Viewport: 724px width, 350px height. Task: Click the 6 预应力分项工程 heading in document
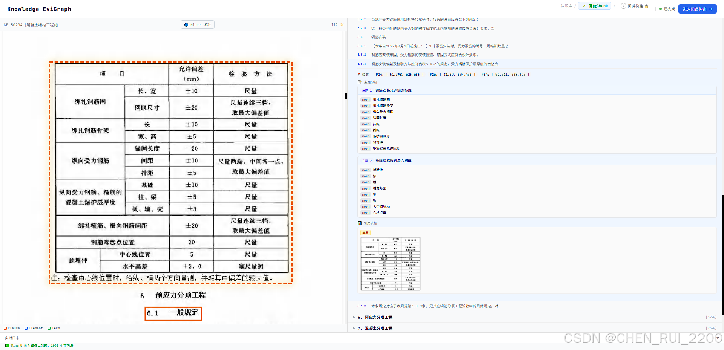(x=173, y=295)
